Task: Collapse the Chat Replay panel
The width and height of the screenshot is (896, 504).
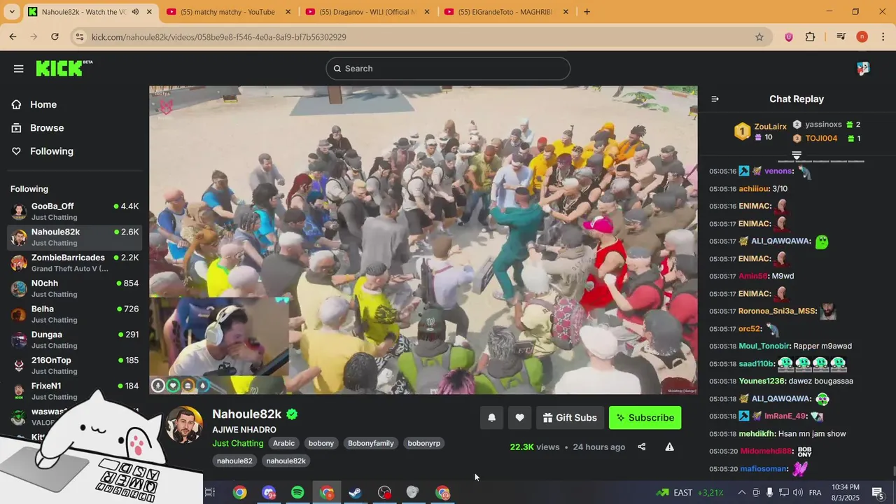Action: coord(715,99)
